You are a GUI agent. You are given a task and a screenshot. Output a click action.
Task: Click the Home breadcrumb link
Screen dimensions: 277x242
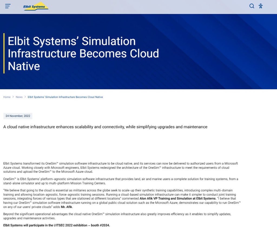point(7,97)
